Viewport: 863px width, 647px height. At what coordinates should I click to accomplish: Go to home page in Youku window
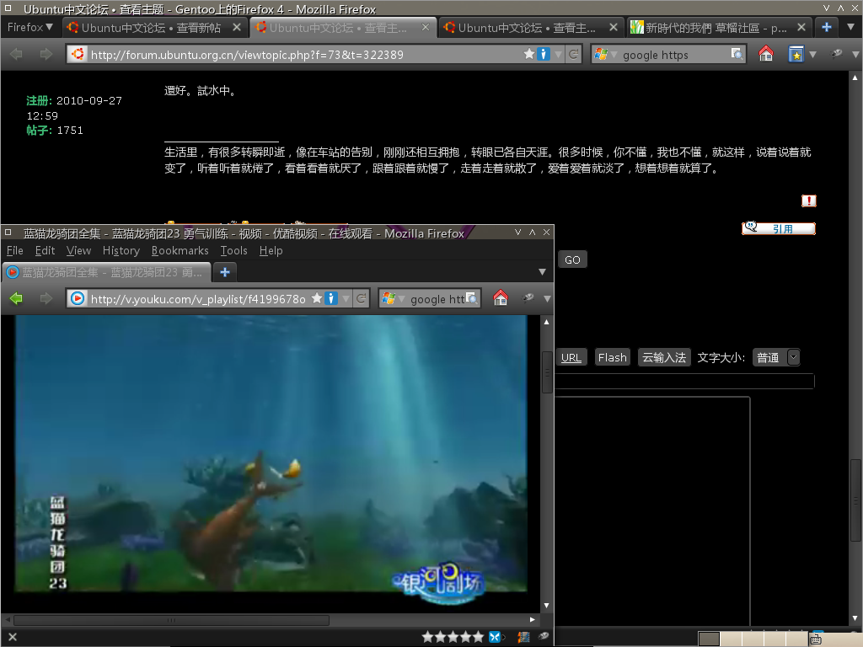pos(501,297)
